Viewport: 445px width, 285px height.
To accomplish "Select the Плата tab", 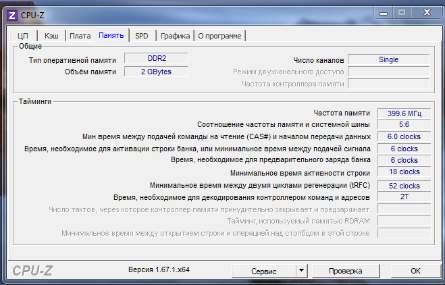I will coord(80,36).
